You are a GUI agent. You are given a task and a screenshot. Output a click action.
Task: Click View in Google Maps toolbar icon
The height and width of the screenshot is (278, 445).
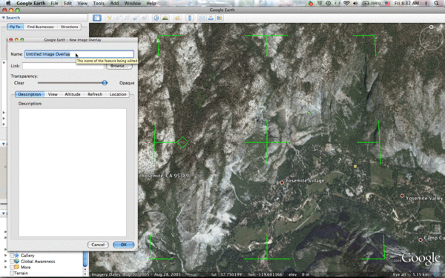click(x=220, y=18)
